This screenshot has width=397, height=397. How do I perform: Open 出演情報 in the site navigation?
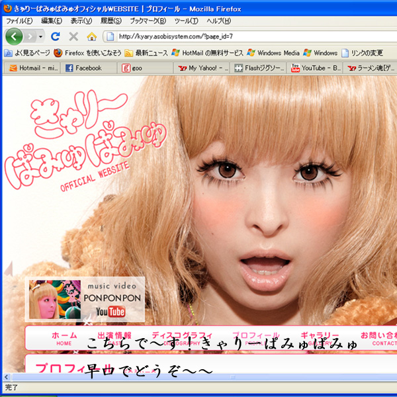click(114, 339)
